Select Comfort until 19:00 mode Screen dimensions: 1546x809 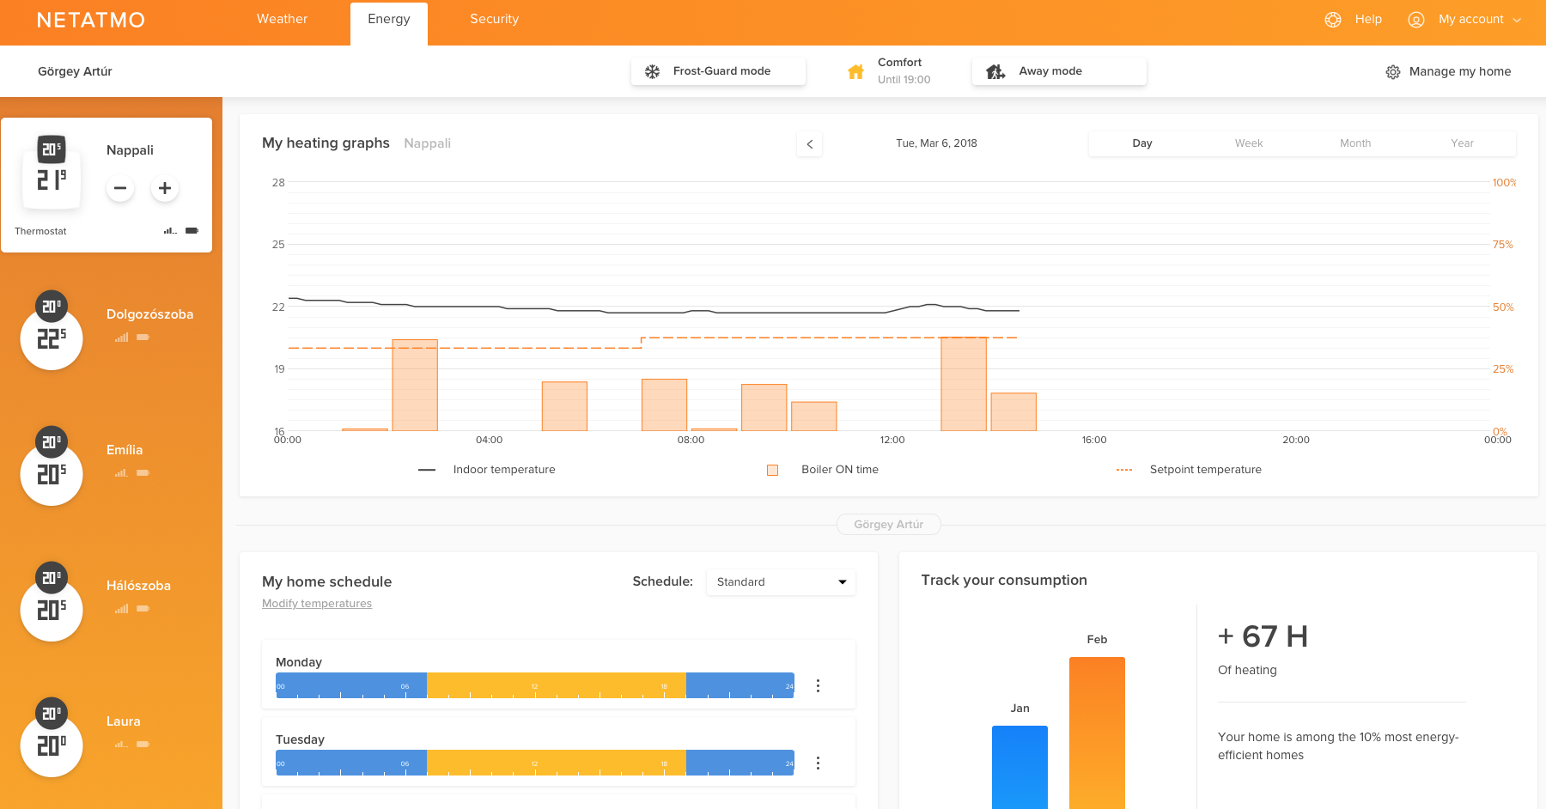coord(889,71)
